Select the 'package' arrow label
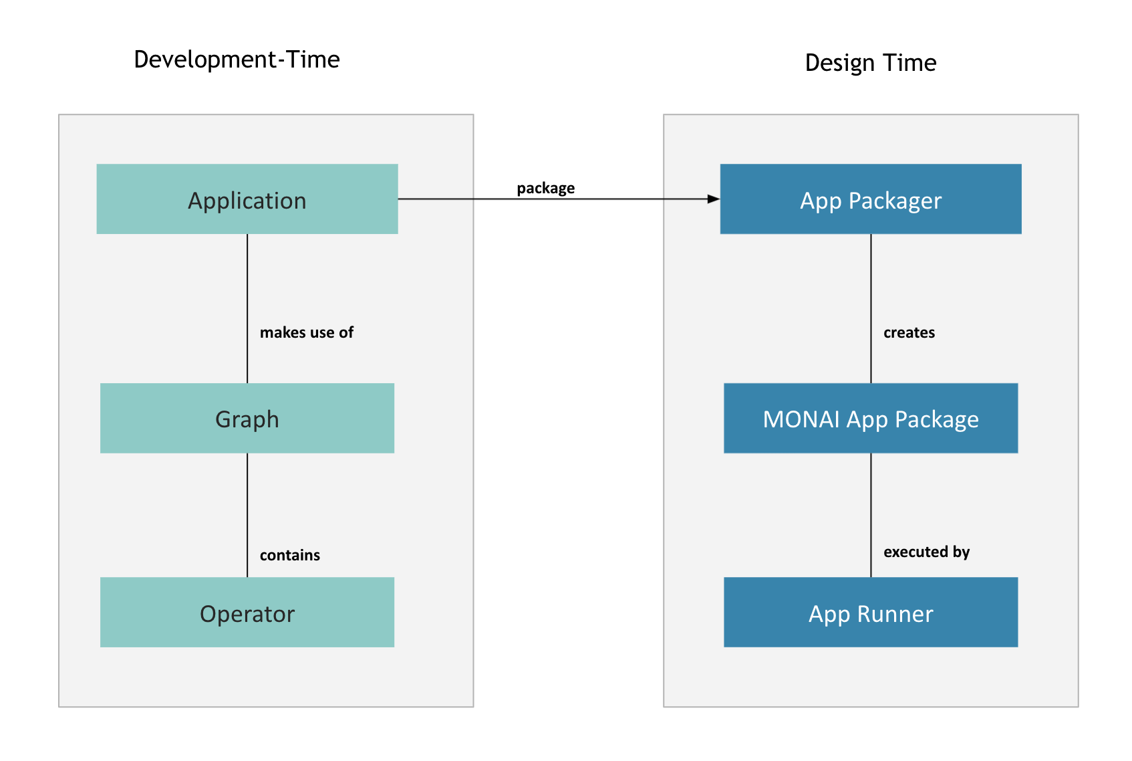1132x761 pixels. (546, 189)
